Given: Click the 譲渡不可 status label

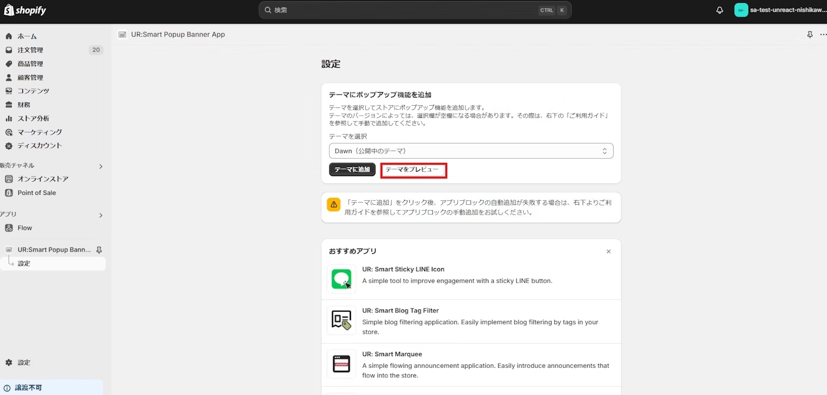Looking at the screenshot, I should pyautogui.click(x=28, y=388).
